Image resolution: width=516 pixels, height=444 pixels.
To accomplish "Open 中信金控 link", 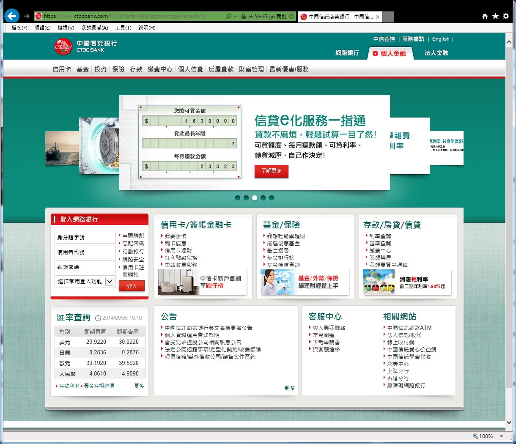I will 384,39.
